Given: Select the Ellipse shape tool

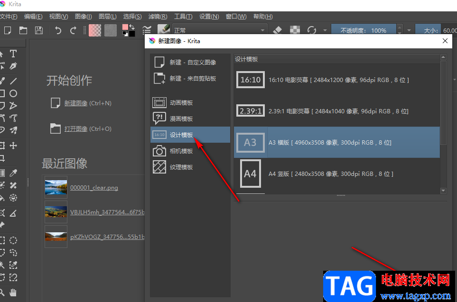Looking at the screenshot, I should tap(13, 93).
